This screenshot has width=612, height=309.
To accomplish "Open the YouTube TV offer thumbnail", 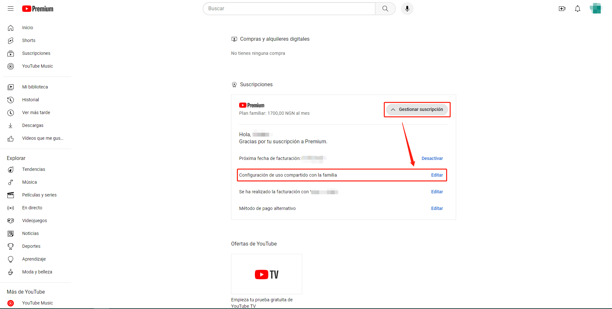I will pyautogui.click(x=266, y=274).
